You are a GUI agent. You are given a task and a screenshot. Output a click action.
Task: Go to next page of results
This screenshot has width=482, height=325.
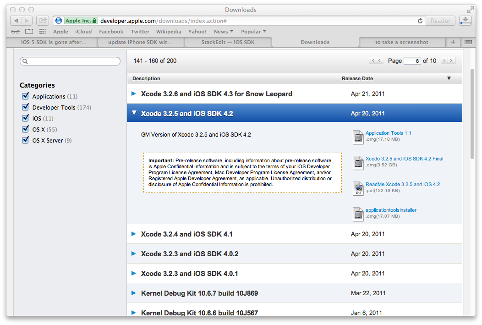click(444, 61)
